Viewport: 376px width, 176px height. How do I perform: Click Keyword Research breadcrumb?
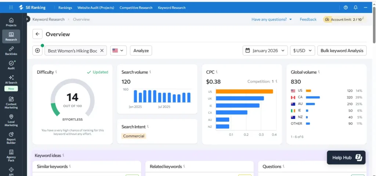pyautogui.click(x=48, y=19)
